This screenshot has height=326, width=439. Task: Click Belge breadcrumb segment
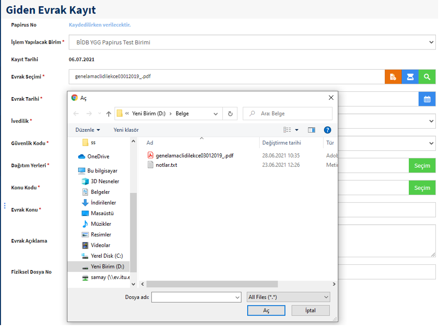click(x=182, y=113)
